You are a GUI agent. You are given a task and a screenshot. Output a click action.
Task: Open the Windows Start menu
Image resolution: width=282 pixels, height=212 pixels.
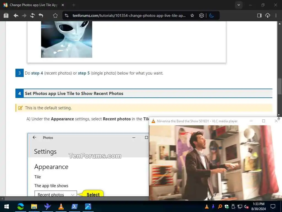pos(7,206)
